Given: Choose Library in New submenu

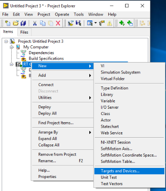Looking at the screenshot, I should click(x=129, y=94).
